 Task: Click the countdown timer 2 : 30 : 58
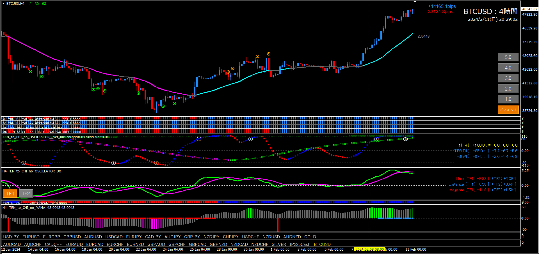(38, 4)
